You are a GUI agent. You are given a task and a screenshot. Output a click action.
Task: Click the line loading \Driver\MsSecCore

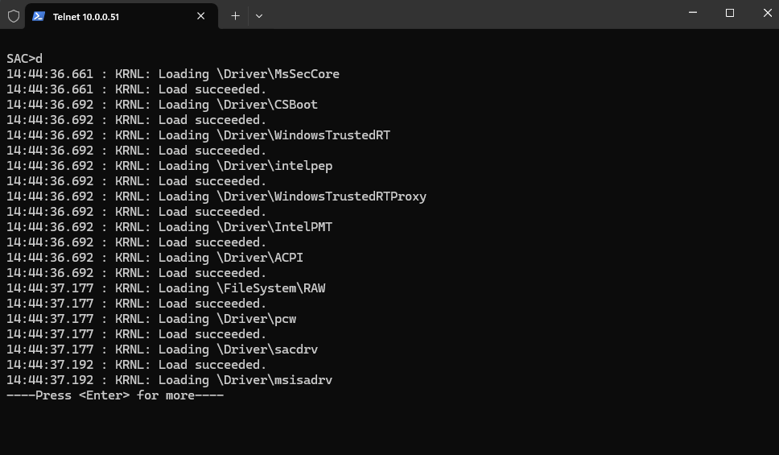(173, 74)
